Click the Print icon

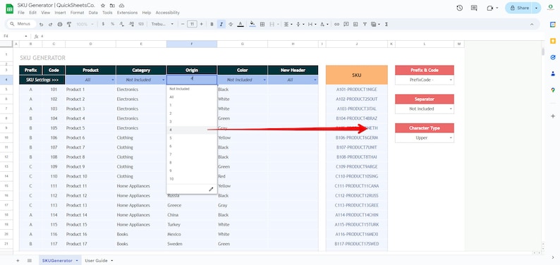coord(60,24)
